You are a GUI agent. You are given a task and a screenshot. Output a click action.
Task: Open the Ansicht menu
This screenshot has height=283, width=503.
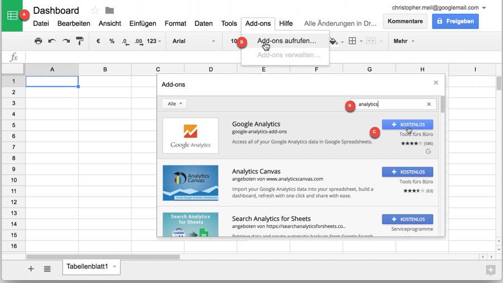pyautogui.click(x=110, y=23)
